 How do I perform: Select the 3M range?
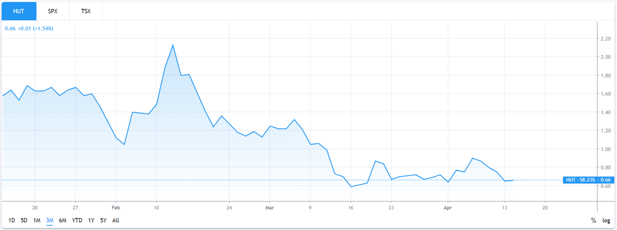[50, 220]
